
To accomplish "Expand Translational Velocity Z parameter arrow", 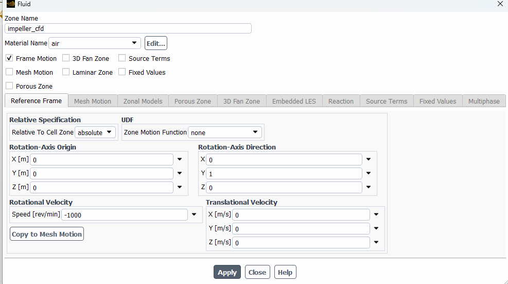I will pyautogui.click(x=376, y=242).
